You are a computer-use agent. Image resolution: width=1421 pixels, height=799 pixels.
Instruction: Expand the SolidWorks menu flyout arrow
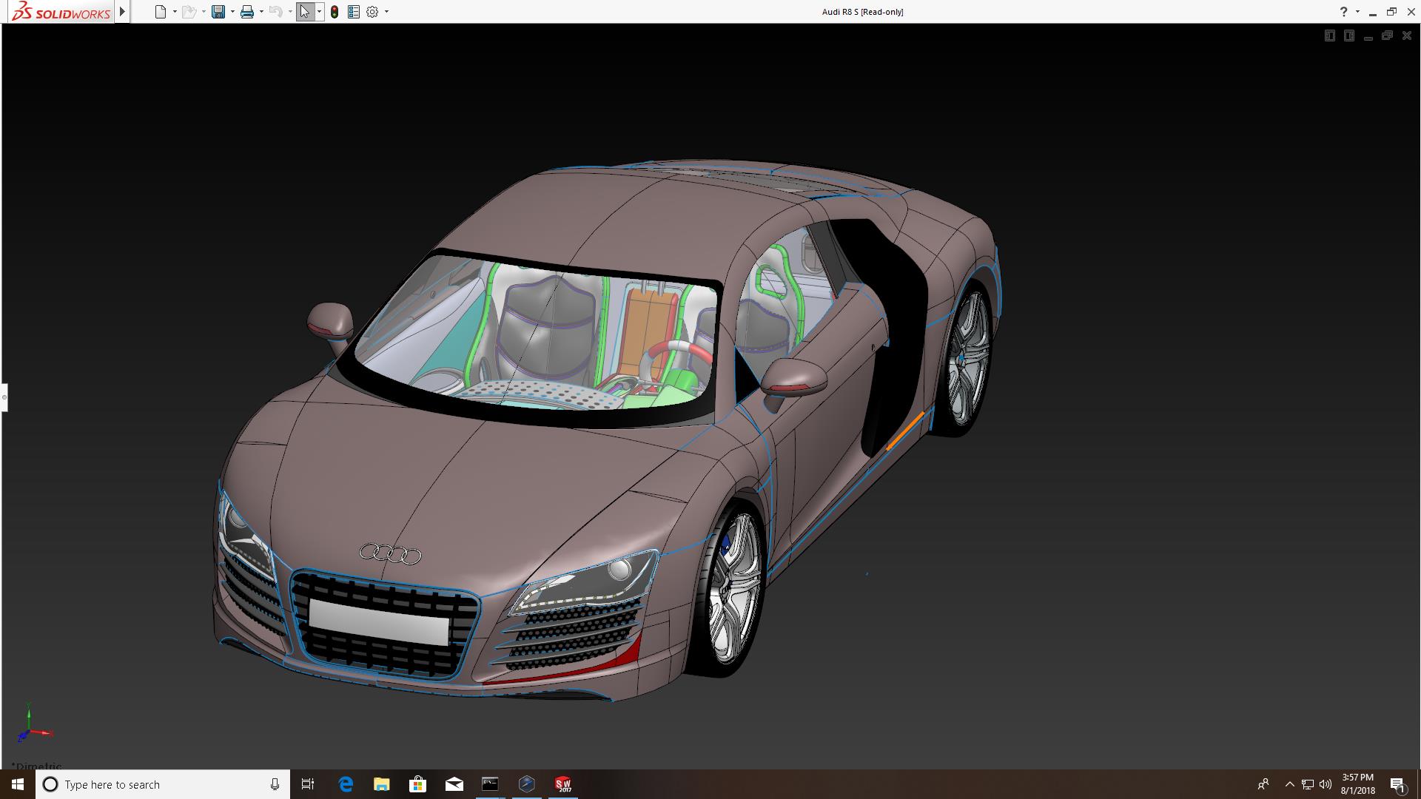tap(122, 12)
